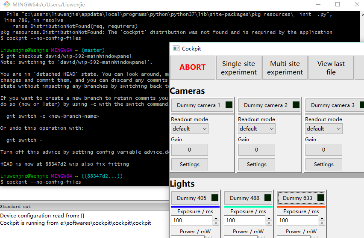The height and width of the screenshot is (238, 364).
Task: Open Readout mode dropdown for Dummy camera 3
Action: (323, 129)
